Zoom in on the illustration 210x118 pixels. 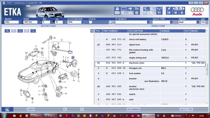[7, 31]
